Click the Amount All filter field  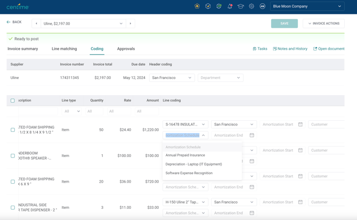point(147,111)
